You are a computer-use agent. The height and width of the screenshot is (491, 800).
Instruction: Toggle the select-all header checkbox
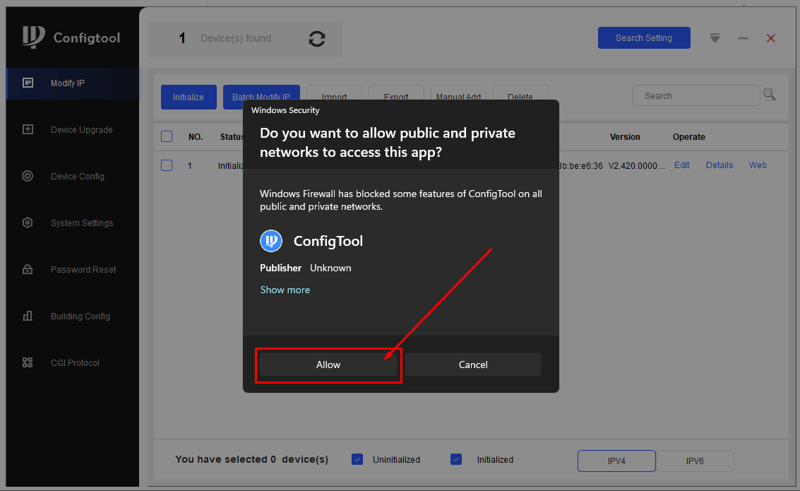tap(167, 136)
